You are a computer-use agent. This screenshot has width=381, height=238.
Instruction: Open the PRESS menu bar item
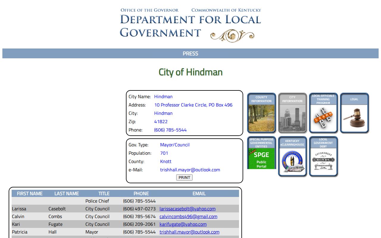point(190,54)
